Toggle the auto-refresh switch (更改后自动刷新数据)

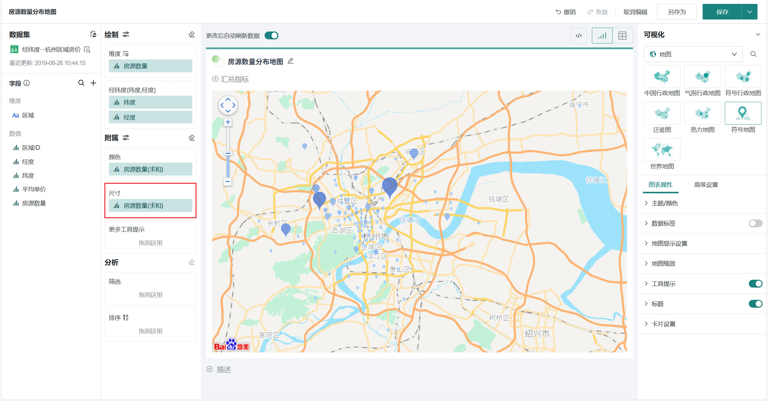click(x=271, y=35)
